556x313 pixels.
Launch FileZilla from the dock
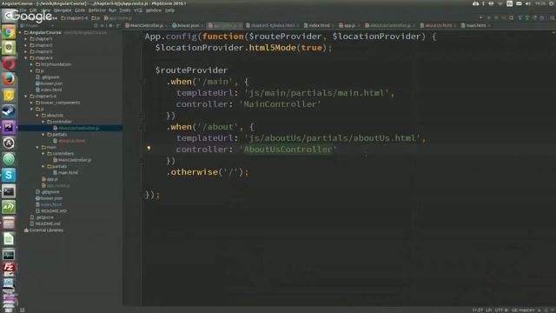9,268
